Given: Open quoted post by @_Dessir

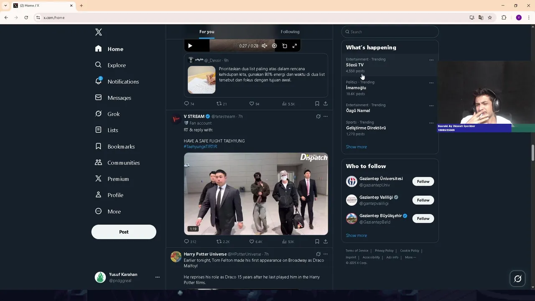Looking at the screenshot, I should (x=256, y=75).
